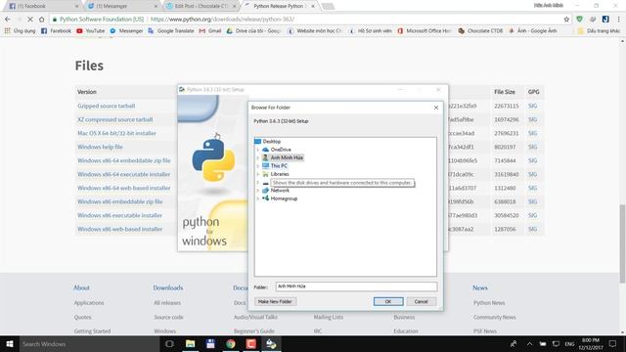Click Cancel in Browse For Folder
This screenshot has width=626, height=352.
point(422,301)
